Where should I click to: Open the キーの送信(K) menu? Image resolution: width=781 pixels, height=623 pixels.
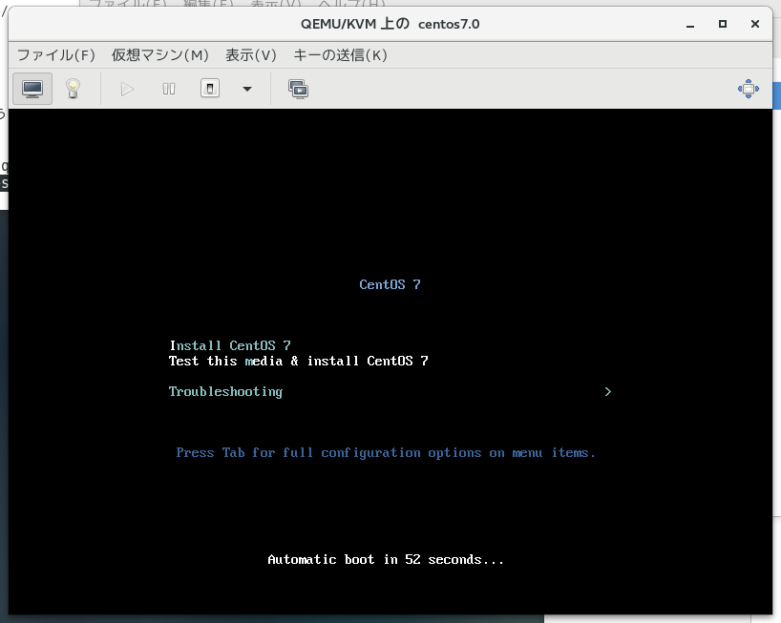click(340, 54)
